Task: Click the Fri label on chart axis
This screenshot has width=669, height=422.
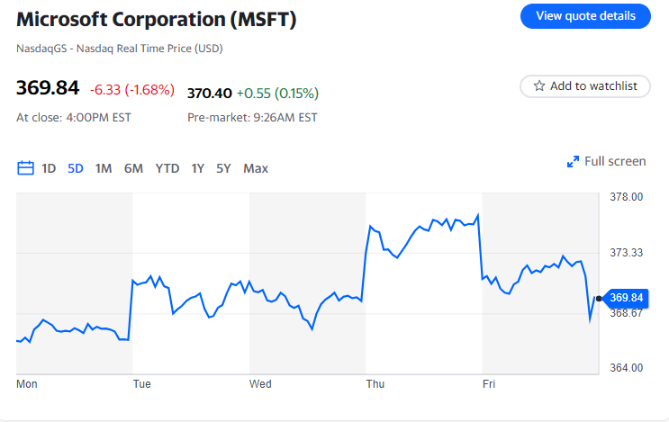Action: click(x=489, y=384)
